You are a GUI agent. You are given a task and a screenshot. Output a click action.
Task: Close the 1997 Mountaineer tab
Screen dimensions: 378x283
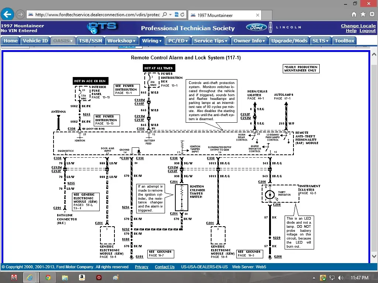pyautogui.click(x=257, y=15)
